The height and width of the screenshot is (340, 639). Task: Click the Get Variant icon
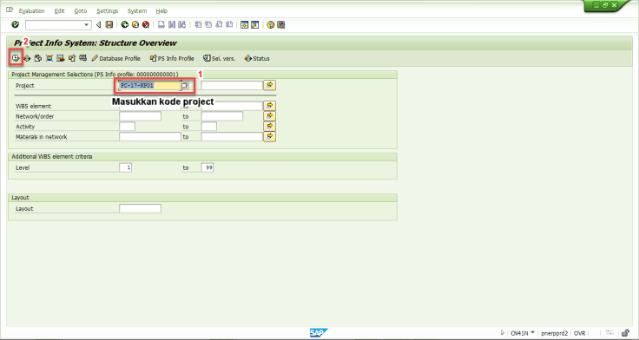(x=38, y=58)
